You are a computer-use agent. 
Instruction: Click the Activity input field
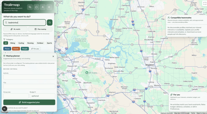point(29,77)
